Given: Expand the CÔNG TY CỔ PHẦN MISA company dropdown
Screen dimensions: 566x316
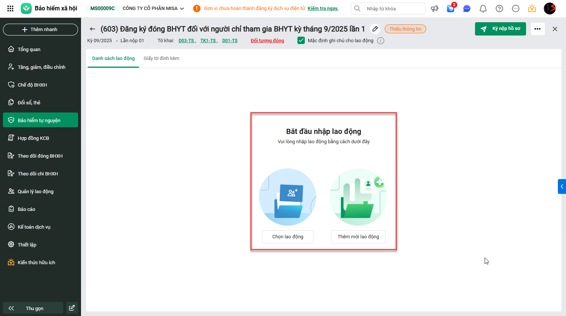Looking at the screenshot, I should click(x=153, y=9).
